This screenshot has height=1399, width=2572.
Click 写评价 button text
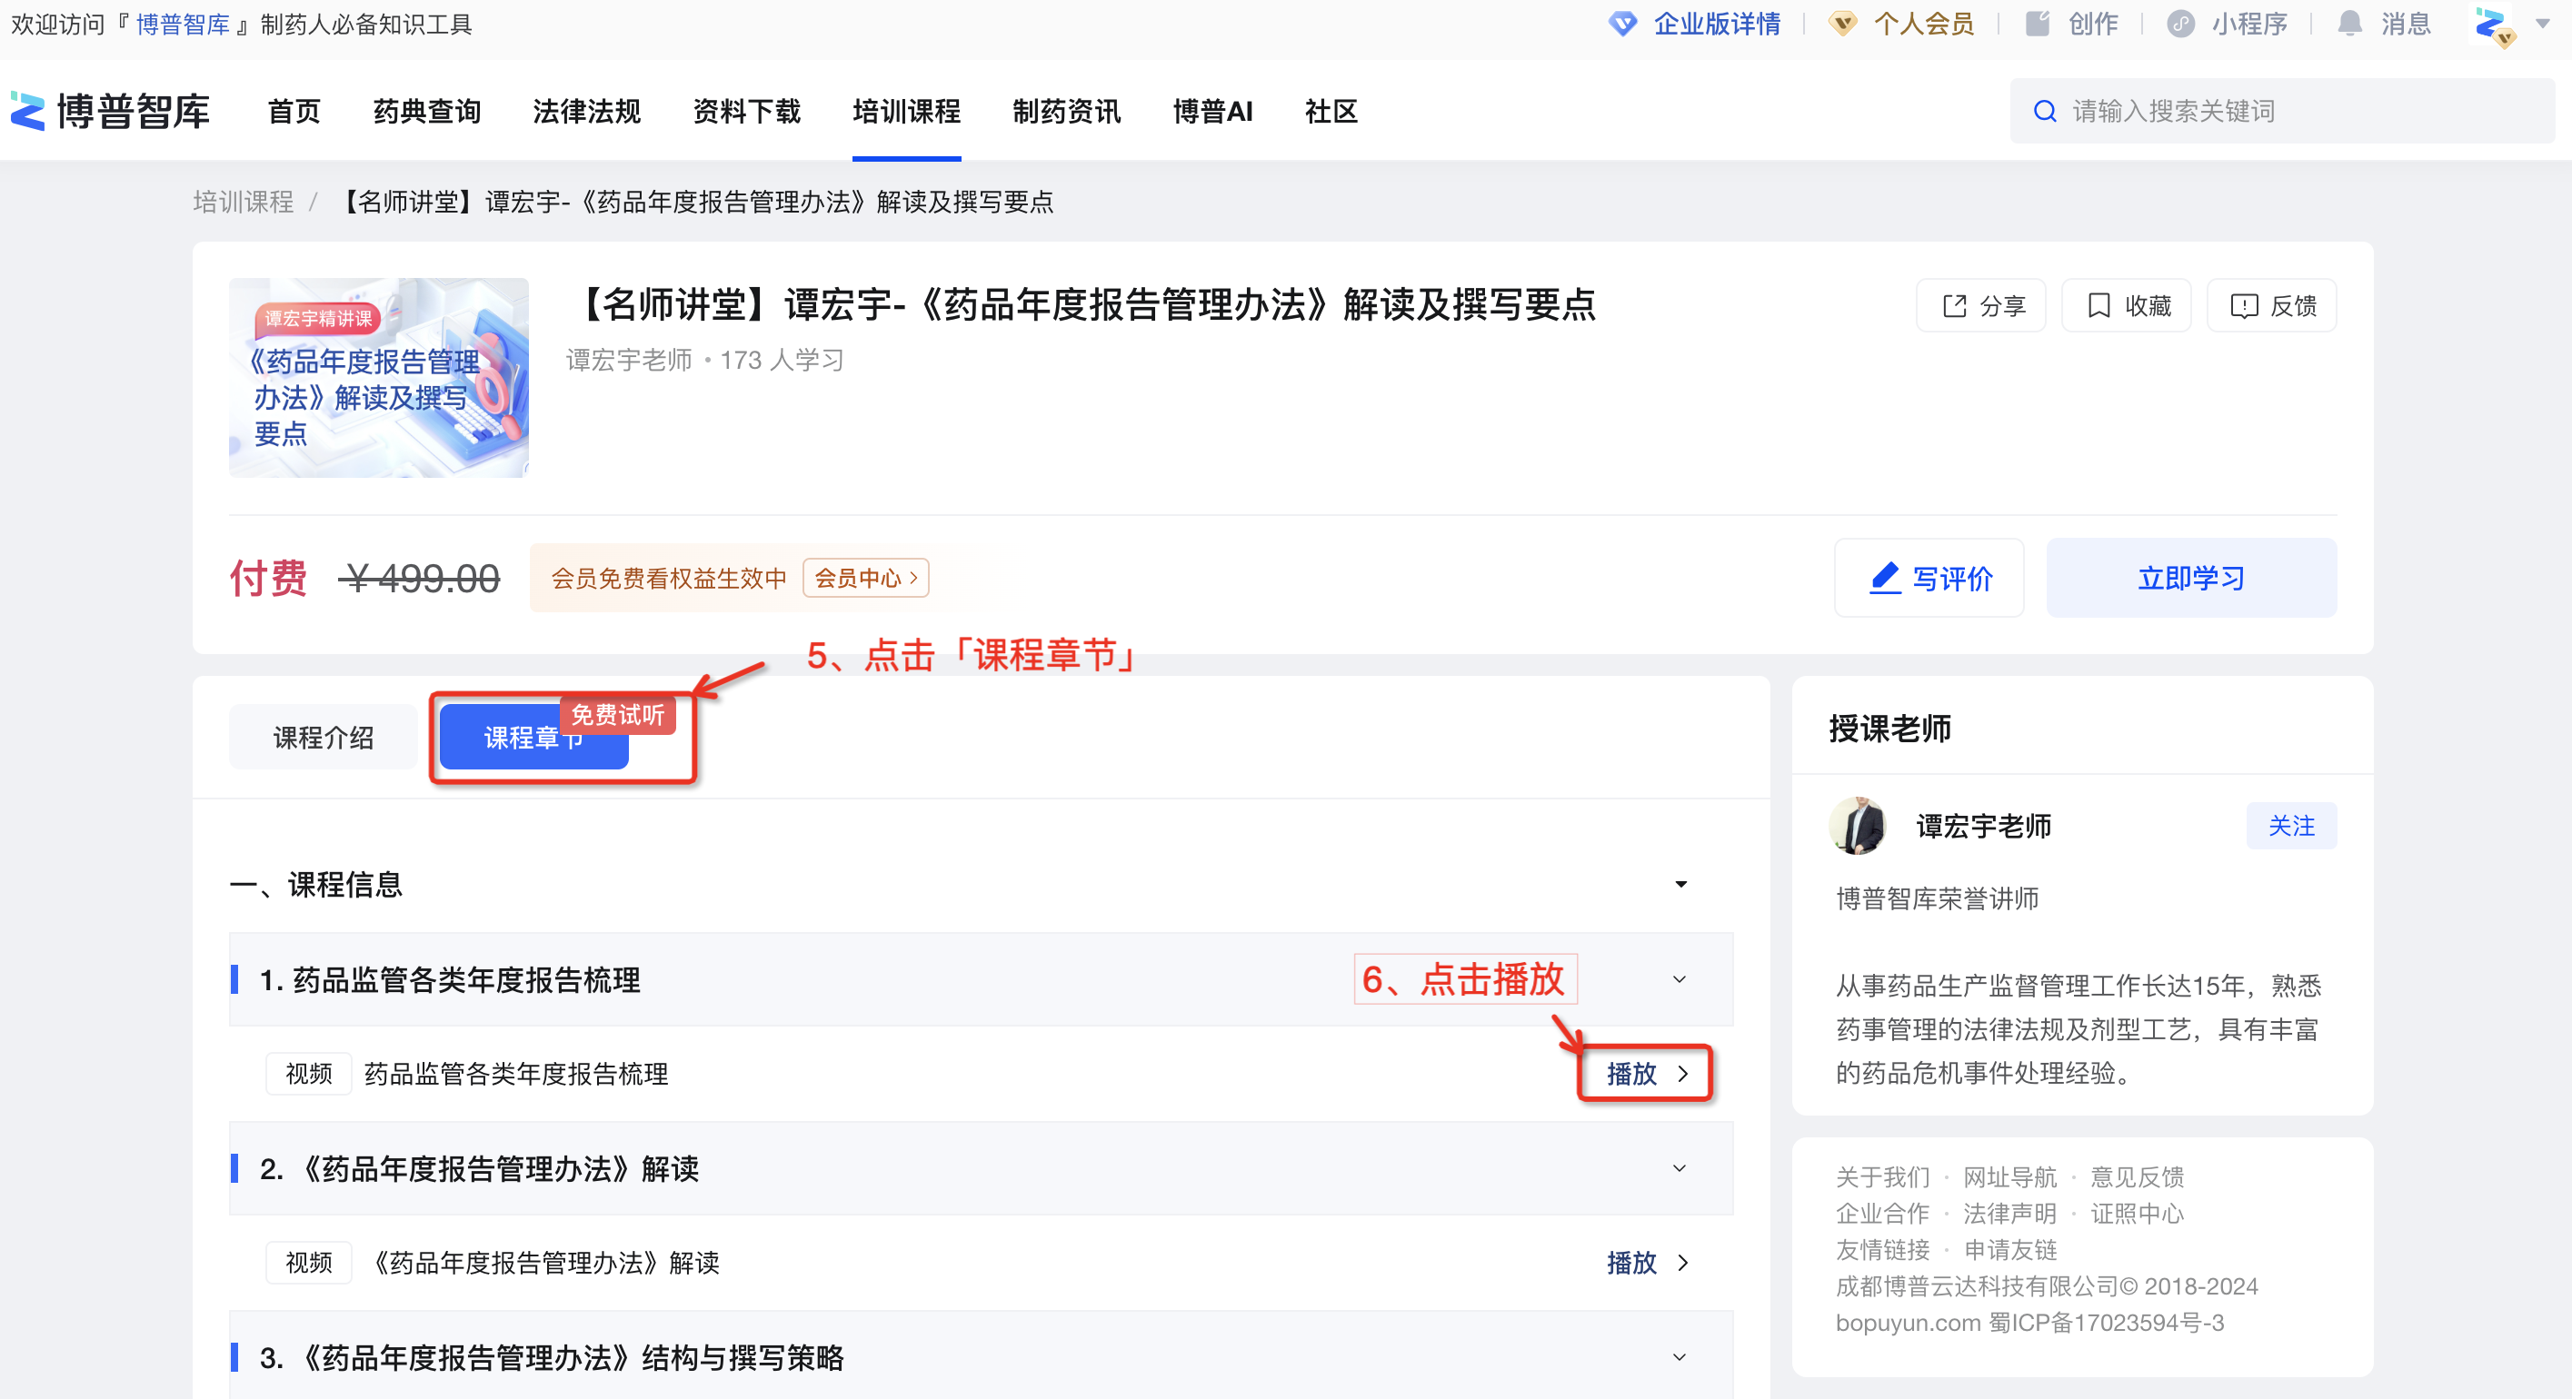[1952, 579]
